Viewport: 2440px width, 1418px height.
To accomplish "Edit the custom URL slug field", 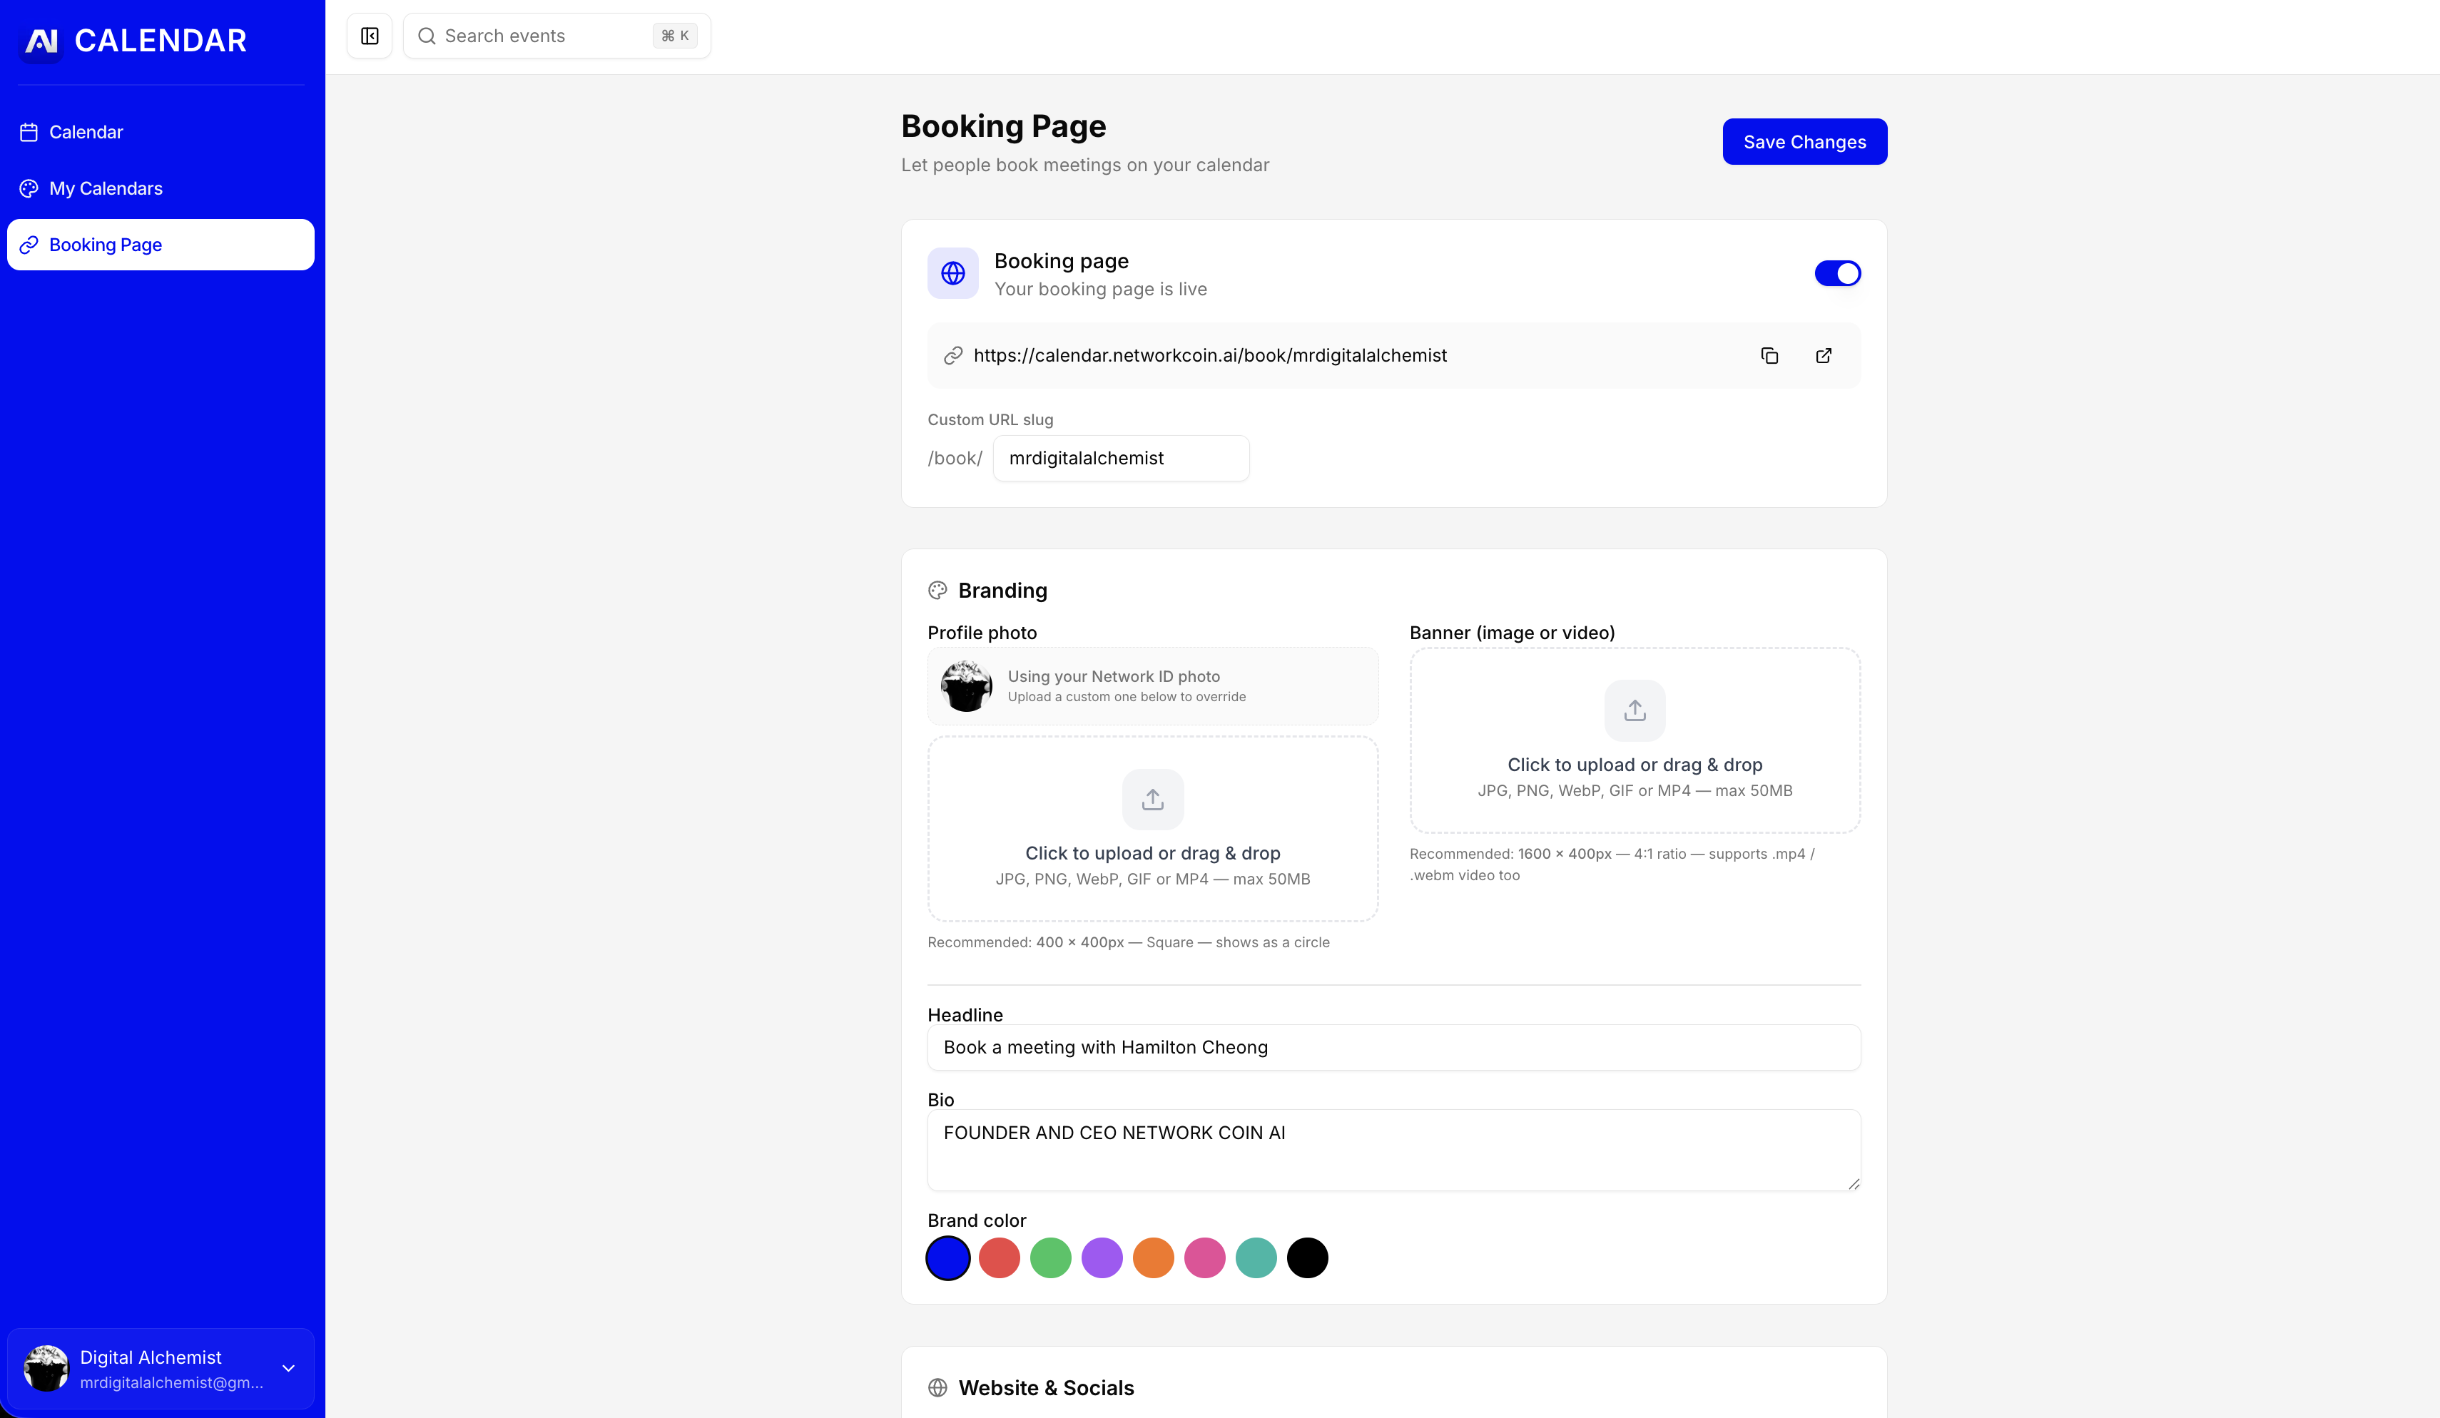I will tap(1120, 458).
